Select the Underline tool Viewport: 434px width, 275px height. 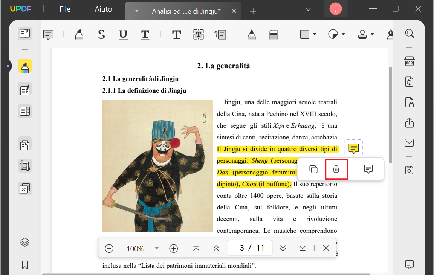point(123,35)
